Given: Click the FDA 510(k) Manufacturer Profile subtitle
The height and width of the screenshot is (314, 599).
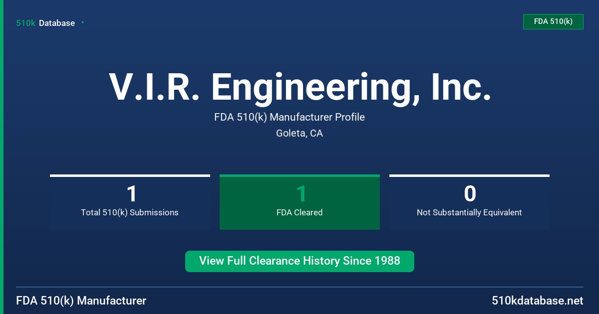Looking at the screenshot, I should 290,117.
